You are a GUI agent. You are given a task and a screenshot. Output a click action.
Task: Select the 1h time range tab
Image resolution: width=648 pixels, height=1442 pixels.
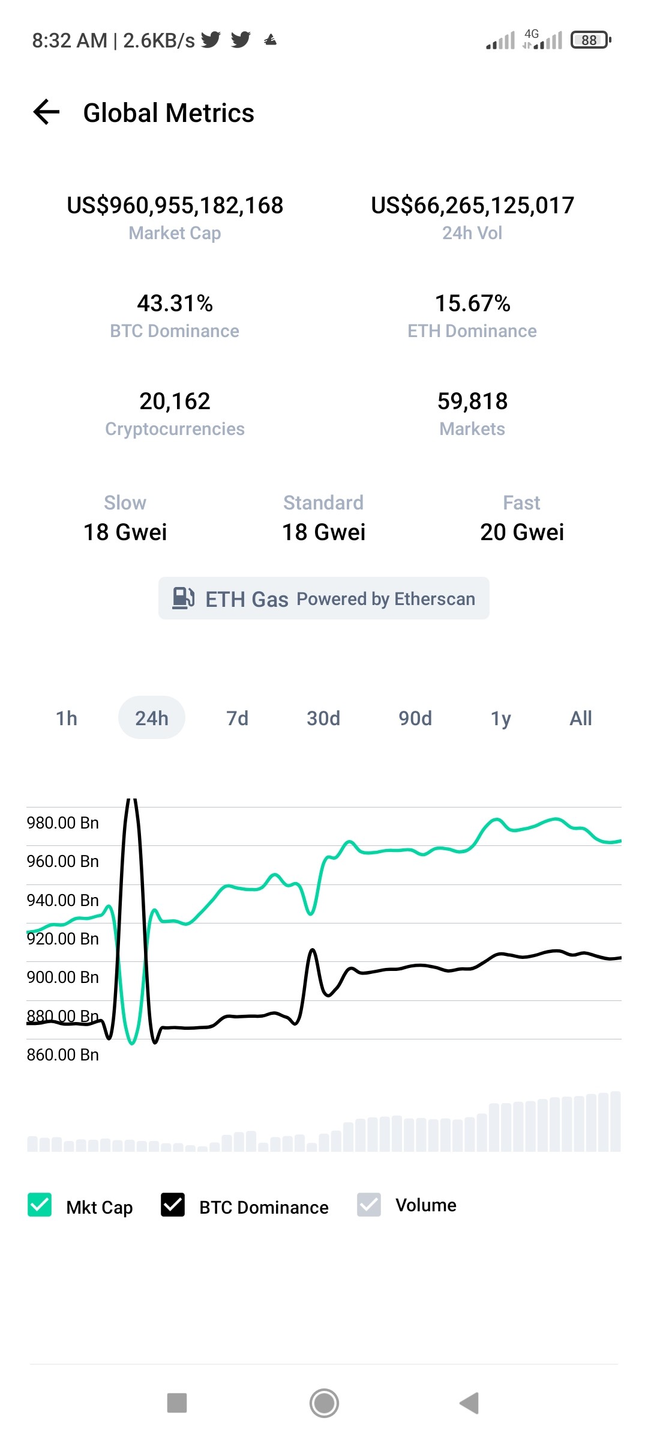pyautogui.click(x=67, y=718)
